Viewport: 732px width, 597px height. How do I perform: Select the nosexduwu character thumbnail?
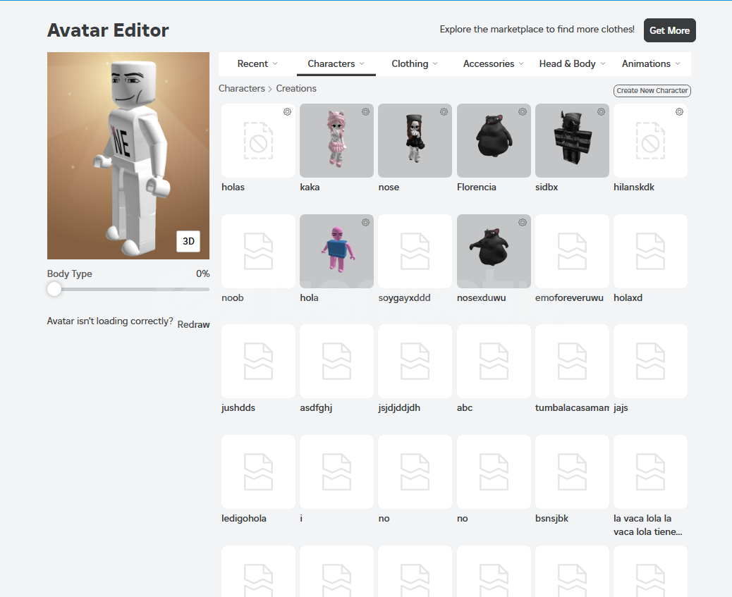[x=494, y=251]
